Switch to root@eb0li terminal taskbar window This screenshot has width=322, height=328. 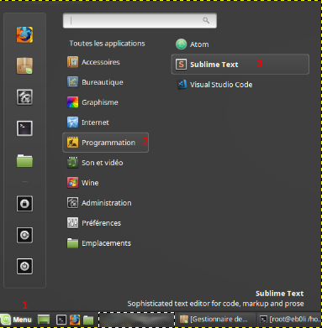click(289, 319)
